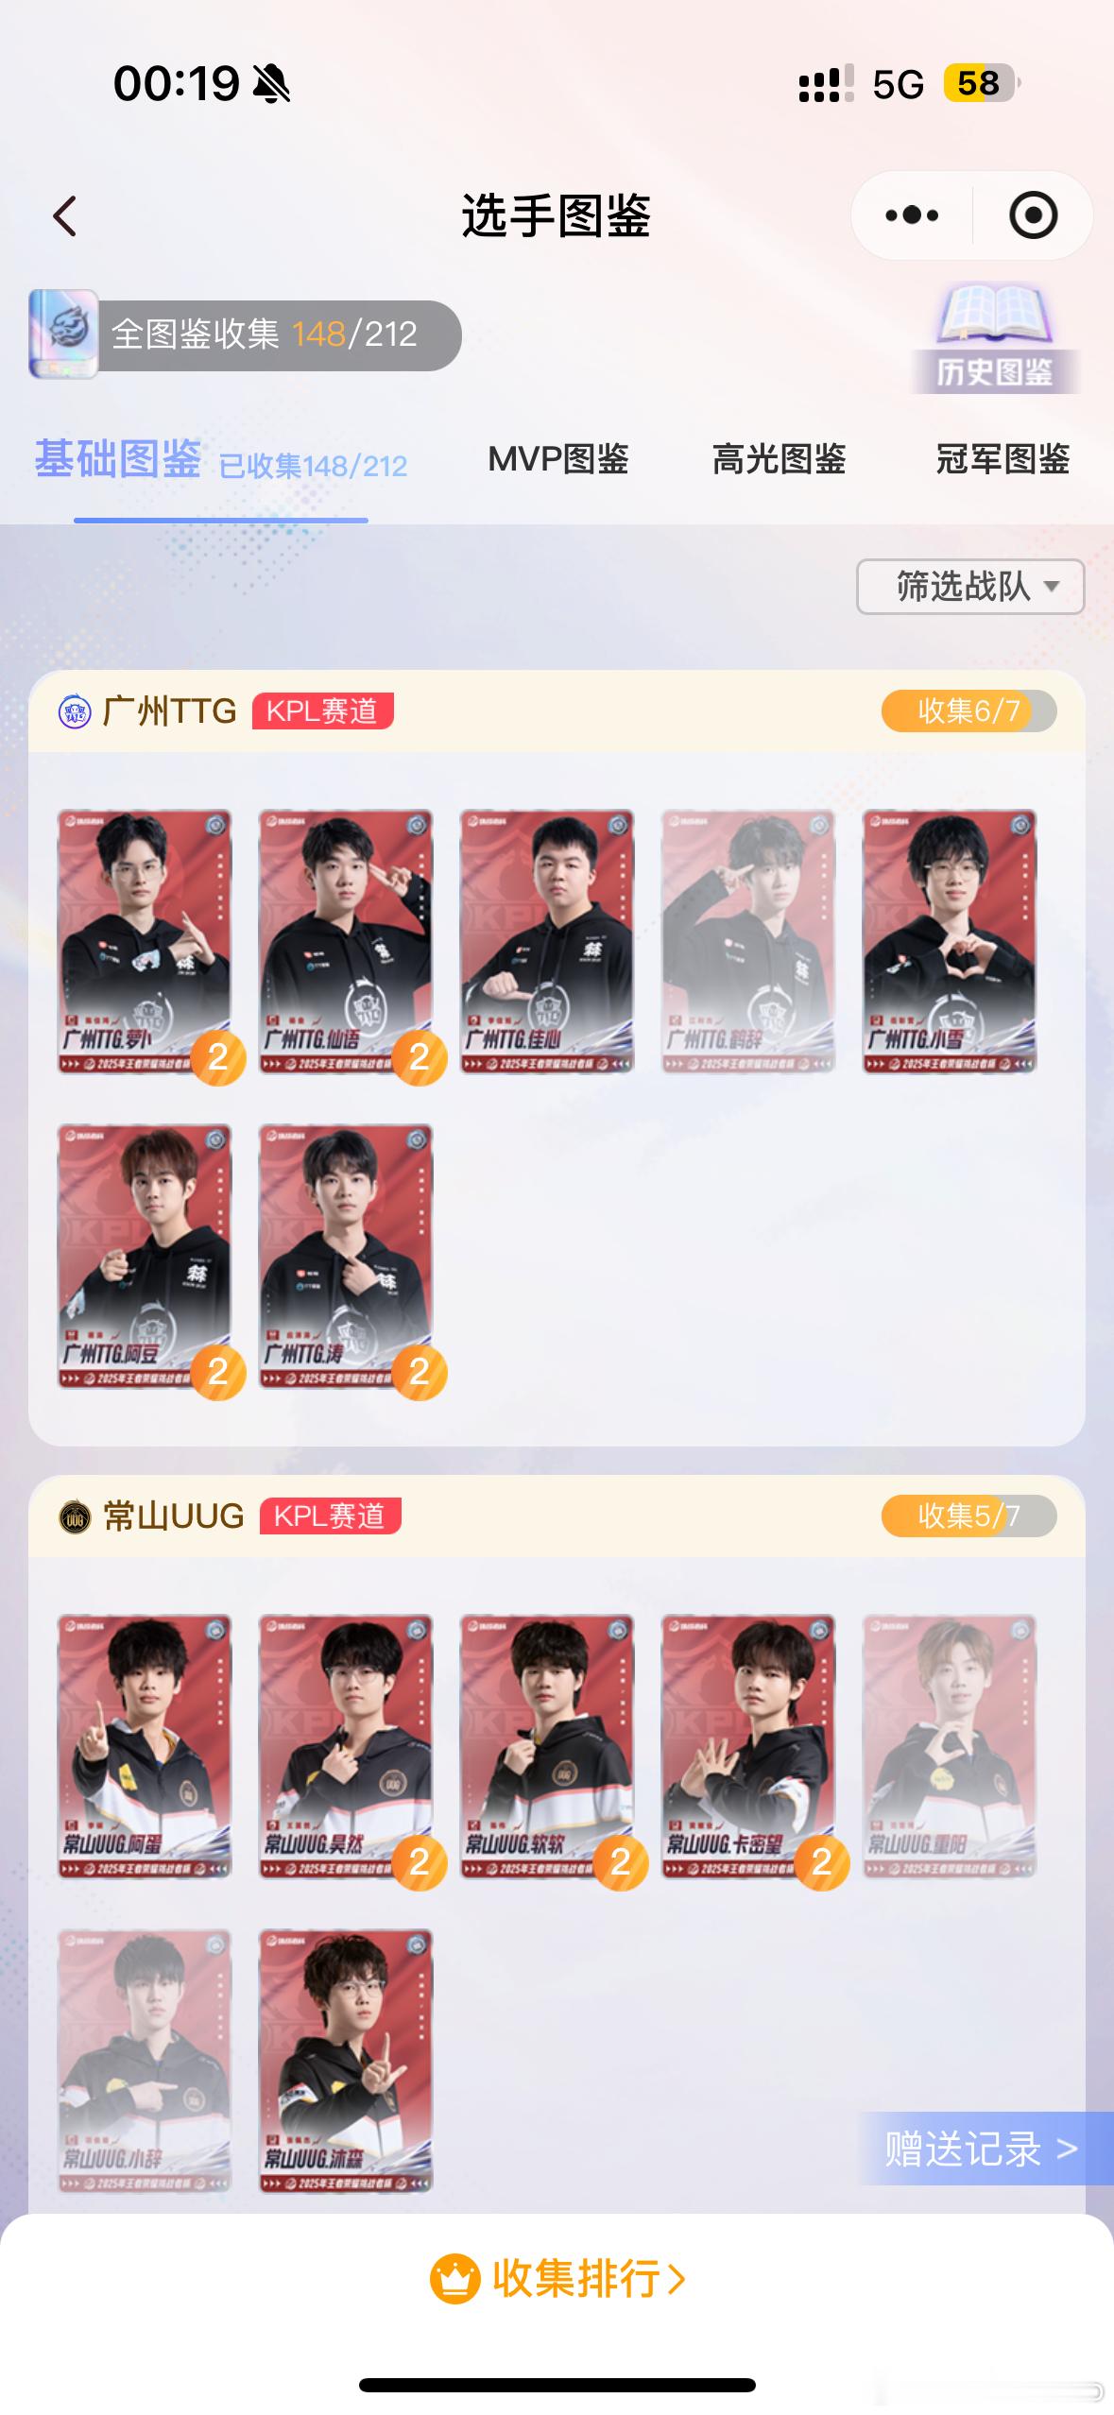
Task: Open the mini-program three-dots menu
Action: (x=911, y=215)
